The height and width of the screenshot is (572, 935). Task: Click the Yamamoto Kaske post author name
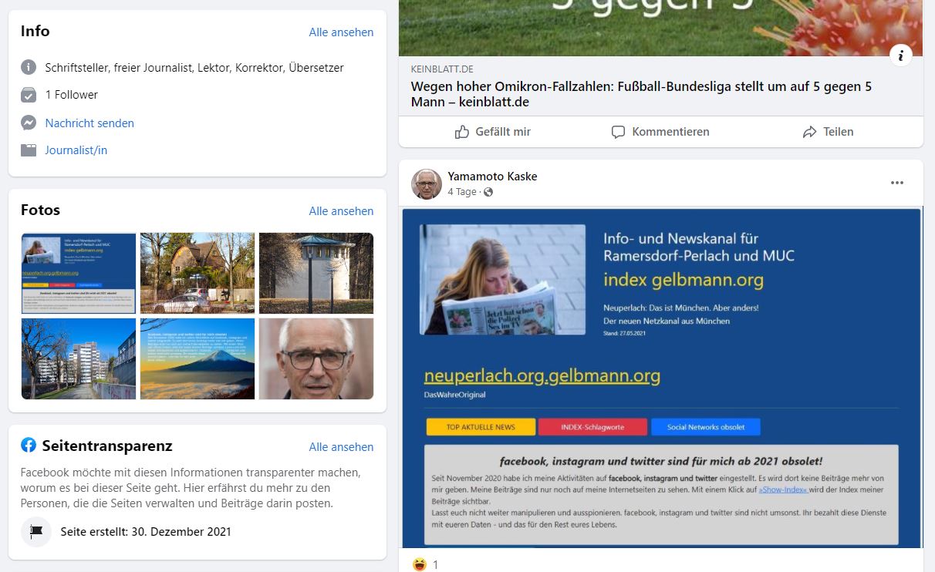pyautogui.click(x=492, y=177)
